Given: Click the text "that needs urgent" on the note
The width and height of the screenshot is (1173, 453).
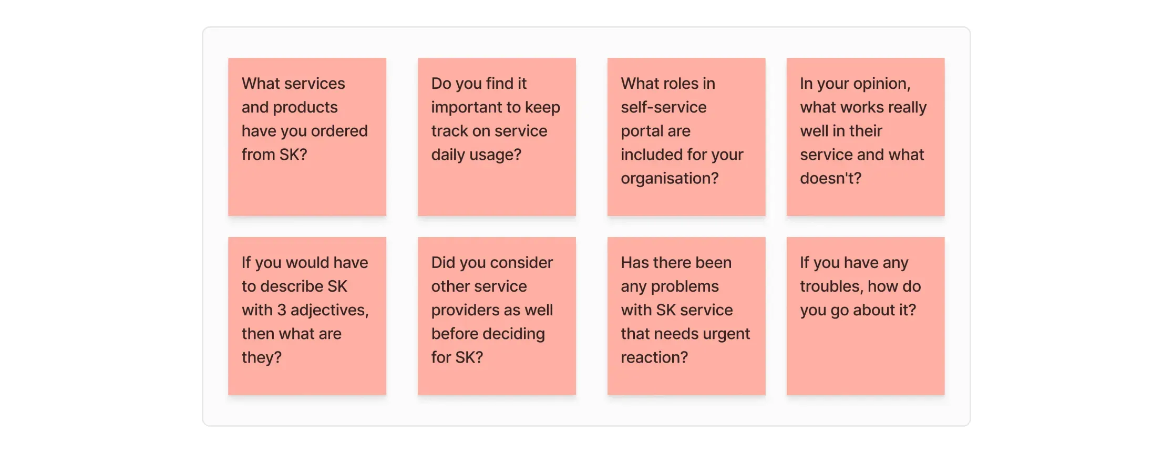Looking at the screenshot, I should tap(685, 334).
